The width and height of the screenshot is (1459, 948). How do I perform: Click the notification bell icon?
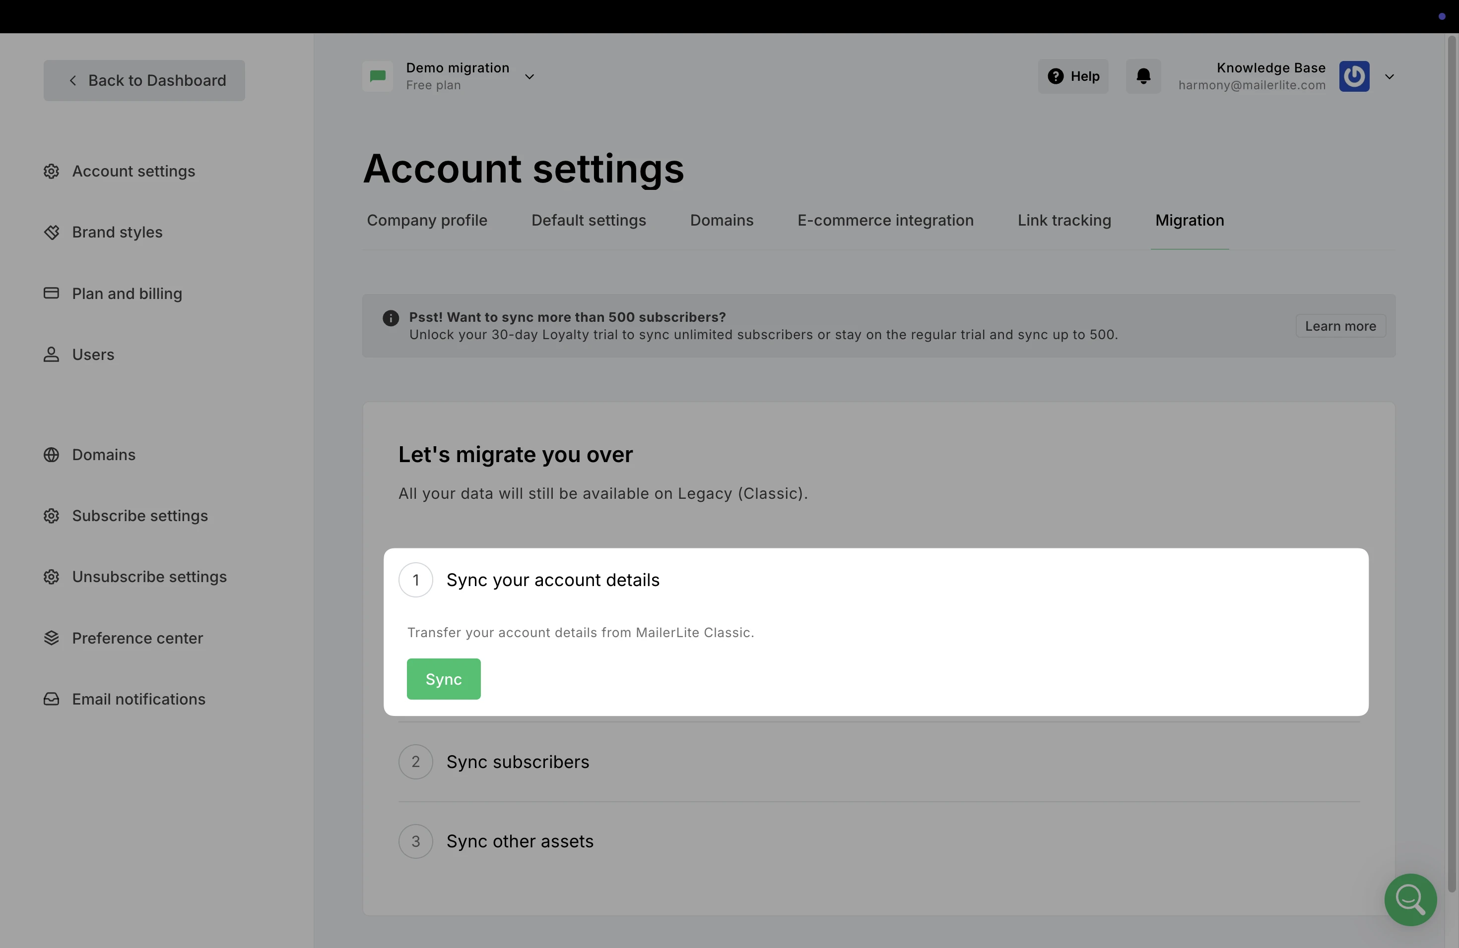coord(1143,76)
